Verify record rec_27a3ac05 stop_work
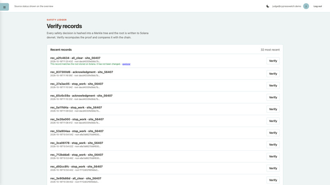Image resolution: width=330 pixels, height=185 pixels. [273, 85]
